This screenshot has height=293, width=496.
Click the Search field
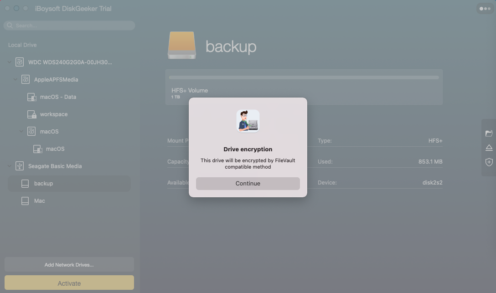[x=69, y=25]
